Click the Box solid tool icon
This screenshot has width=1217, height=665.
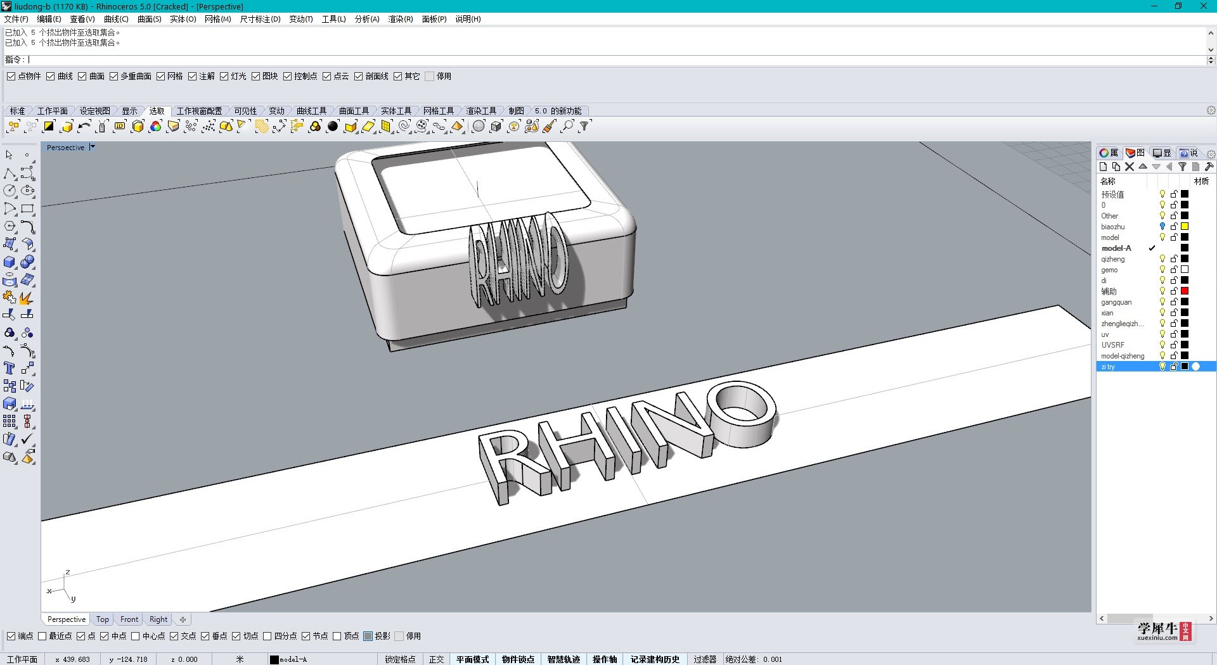pyautogui.click(x=10, y=262)
